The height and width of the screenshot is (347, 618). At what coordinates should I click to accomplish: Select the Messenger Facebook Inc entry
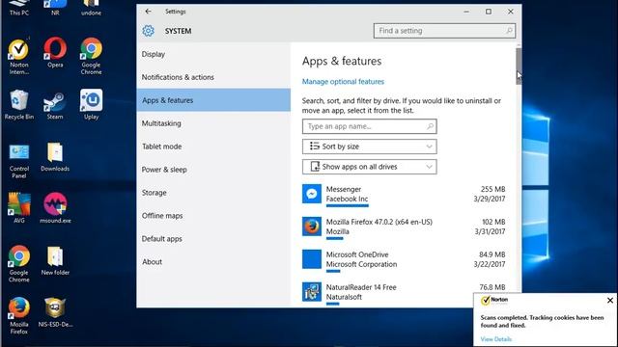404,195
